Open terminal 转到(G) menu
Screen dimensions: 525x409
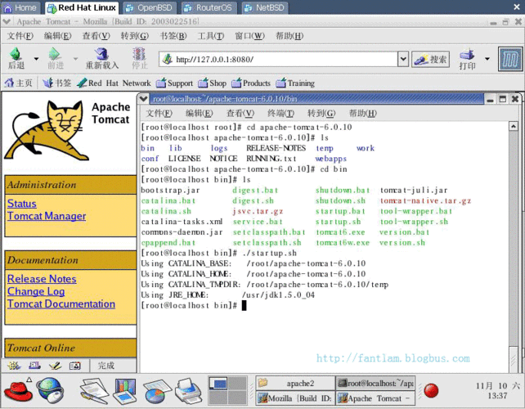coord(321,113)
